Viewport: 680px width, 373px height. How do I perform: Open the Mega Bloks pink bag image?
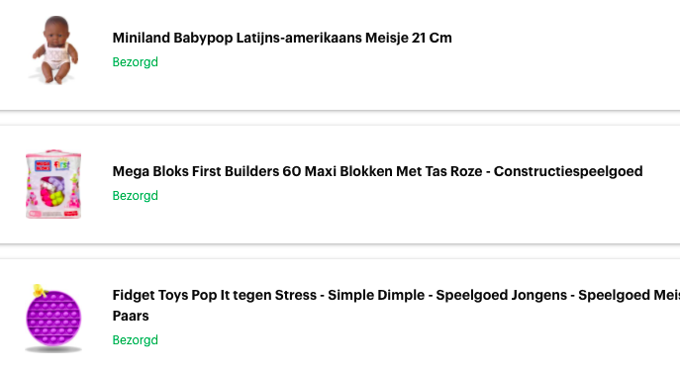[x=53, y=184]
